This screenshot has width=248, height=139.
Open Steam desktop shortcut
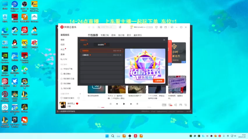click(x=15, y=31)
